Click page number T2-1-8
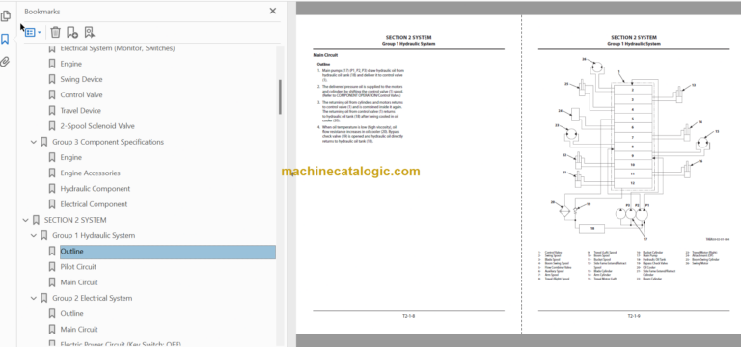Screen dimensions: 741x347 click(x=408, y=316)
